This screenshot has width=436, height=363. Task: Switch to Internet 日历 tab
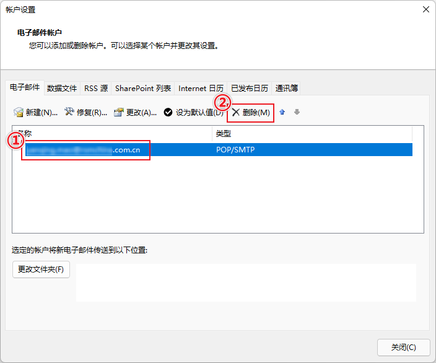201,89
